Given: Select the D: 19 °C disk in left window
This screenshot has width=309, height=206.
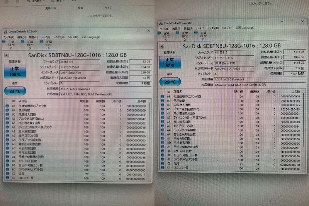Looking at the screenshot, I should click(27, 45).
